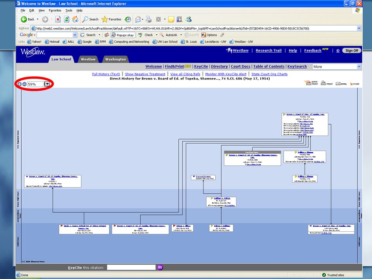Screen dimensions: 372x279
Task: Open the Mail toolbar icon
Action: pyautogui.click(x=138, y=19)
